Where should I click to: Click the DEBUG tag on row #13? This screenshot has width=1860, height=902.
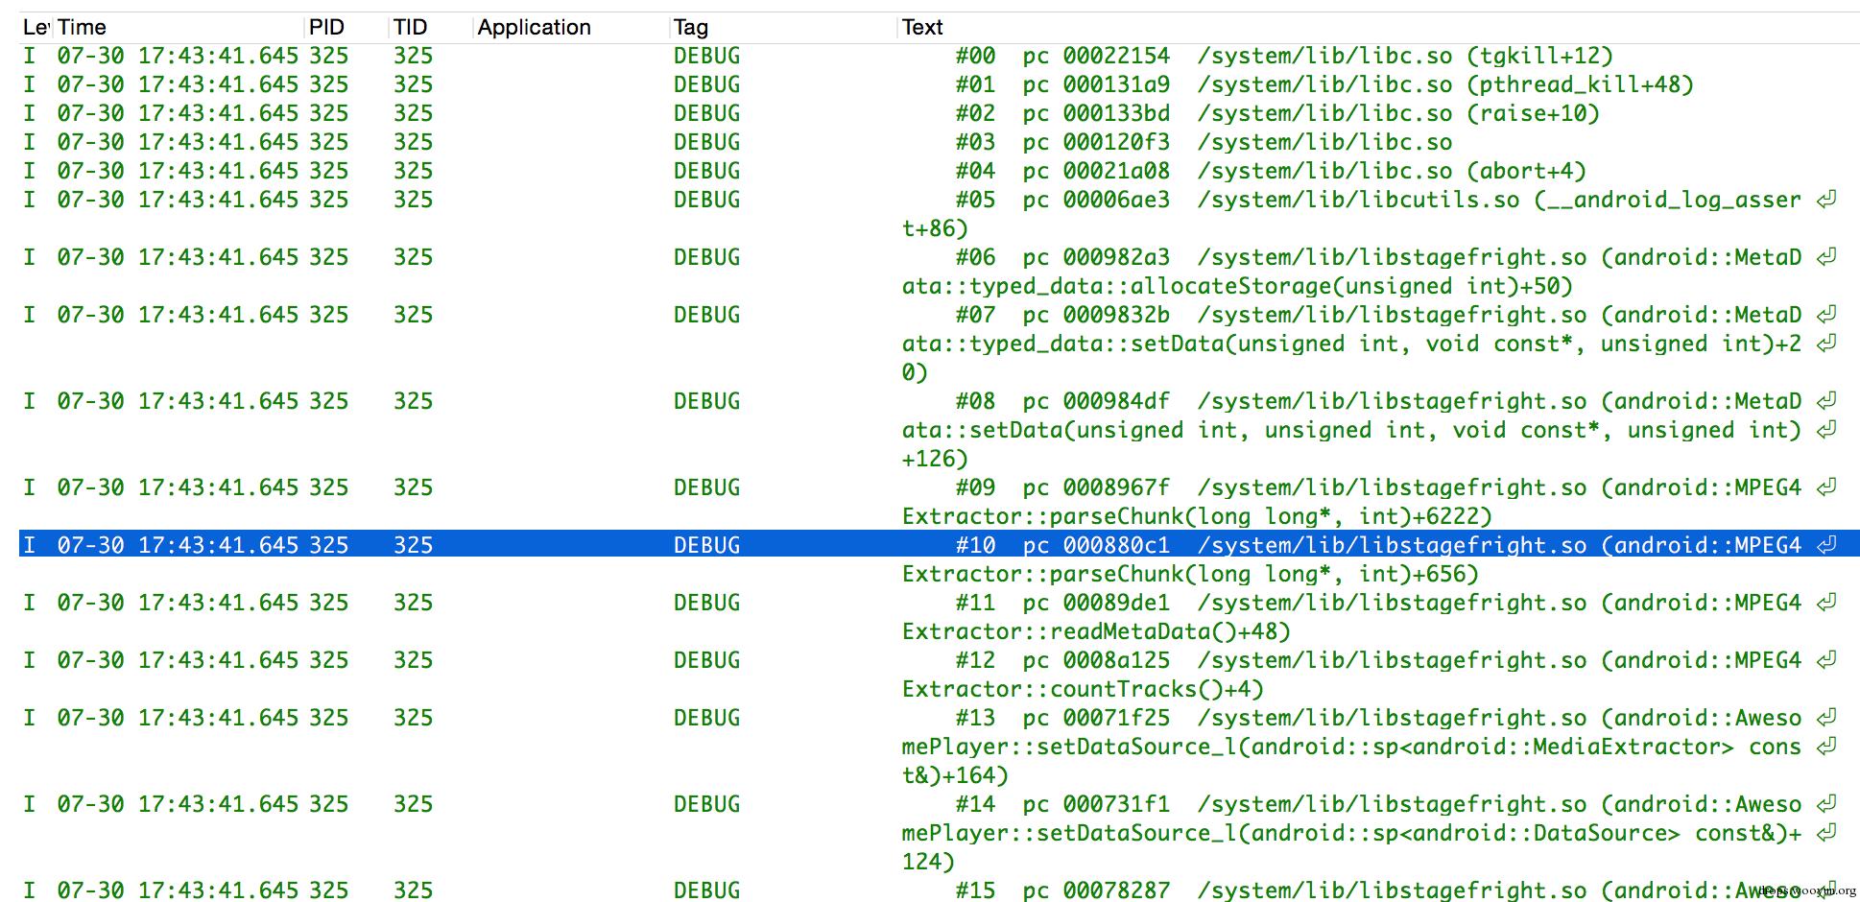(x=706, y=719)
